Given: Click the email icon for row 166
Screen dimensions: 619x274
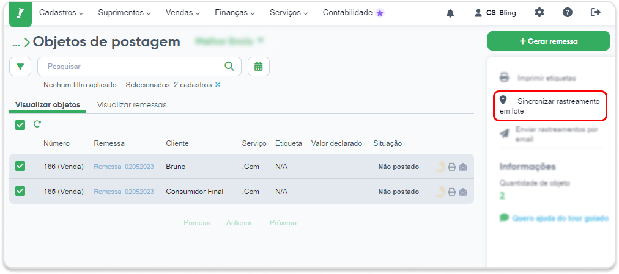Looking at the screenshot, I should [x=463, y=167].
